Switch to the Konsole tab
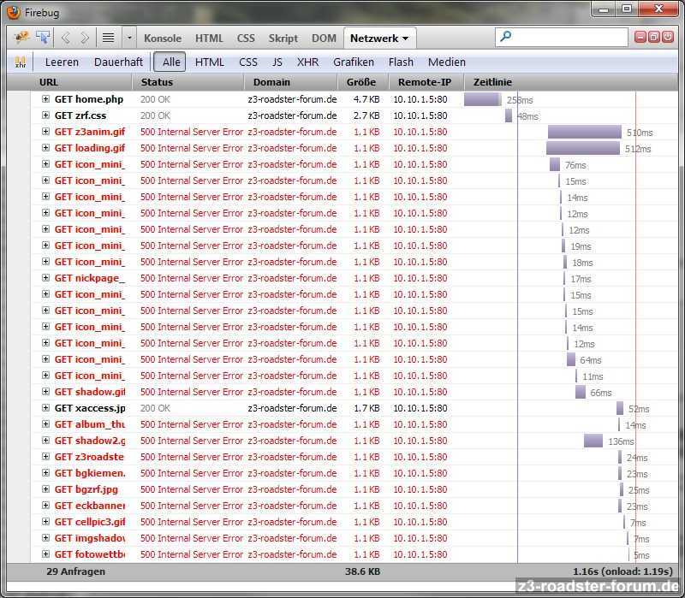Viewport: 685px width, 598px height. pyautogui.click(x=163, y=38)
